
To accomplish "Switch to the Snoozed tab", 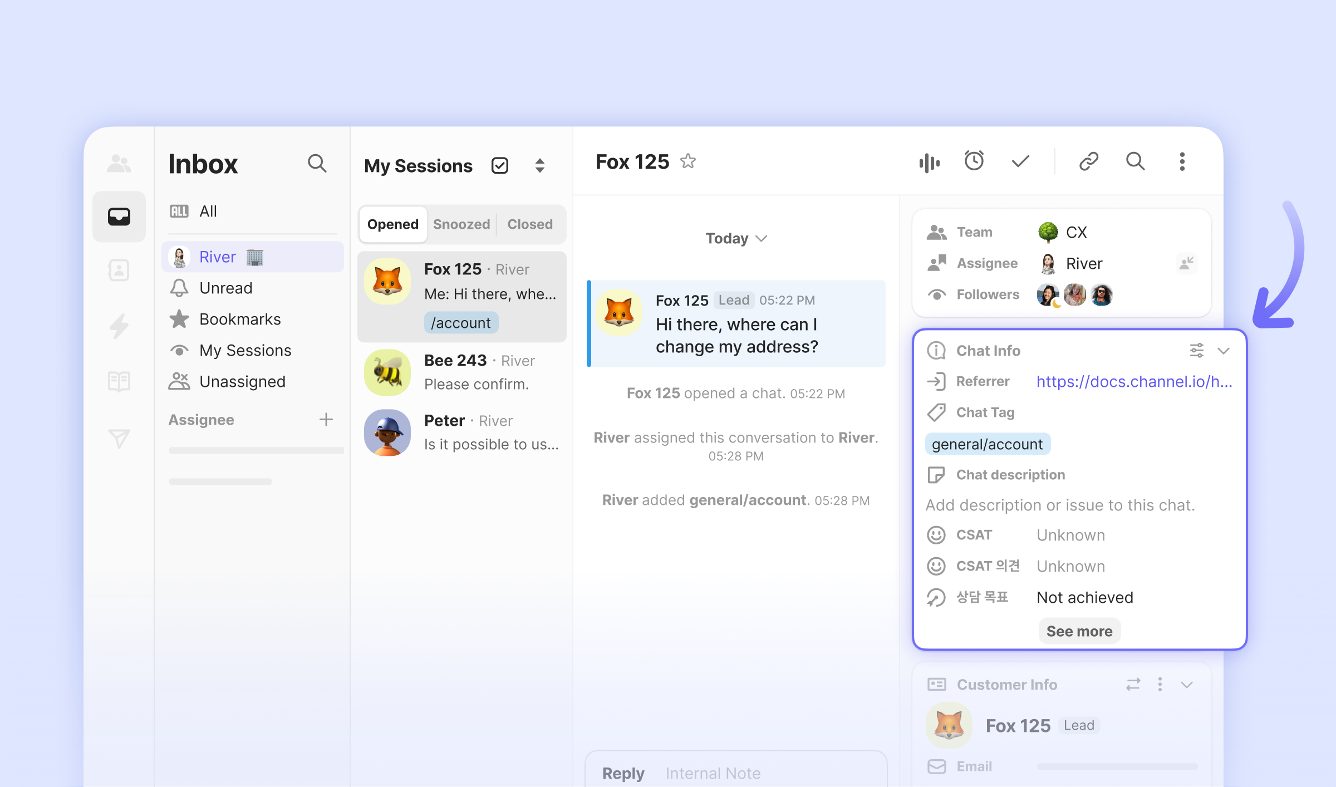I will [x=461, y=224].
